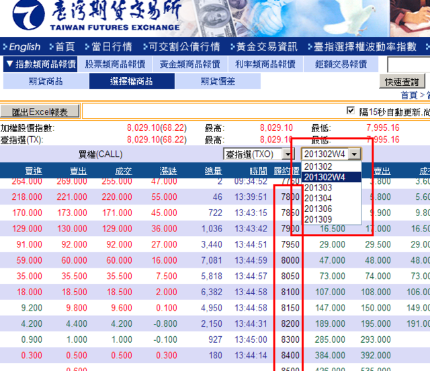
Task: Click strike price 8050 cell
Action: pos(290,276)
